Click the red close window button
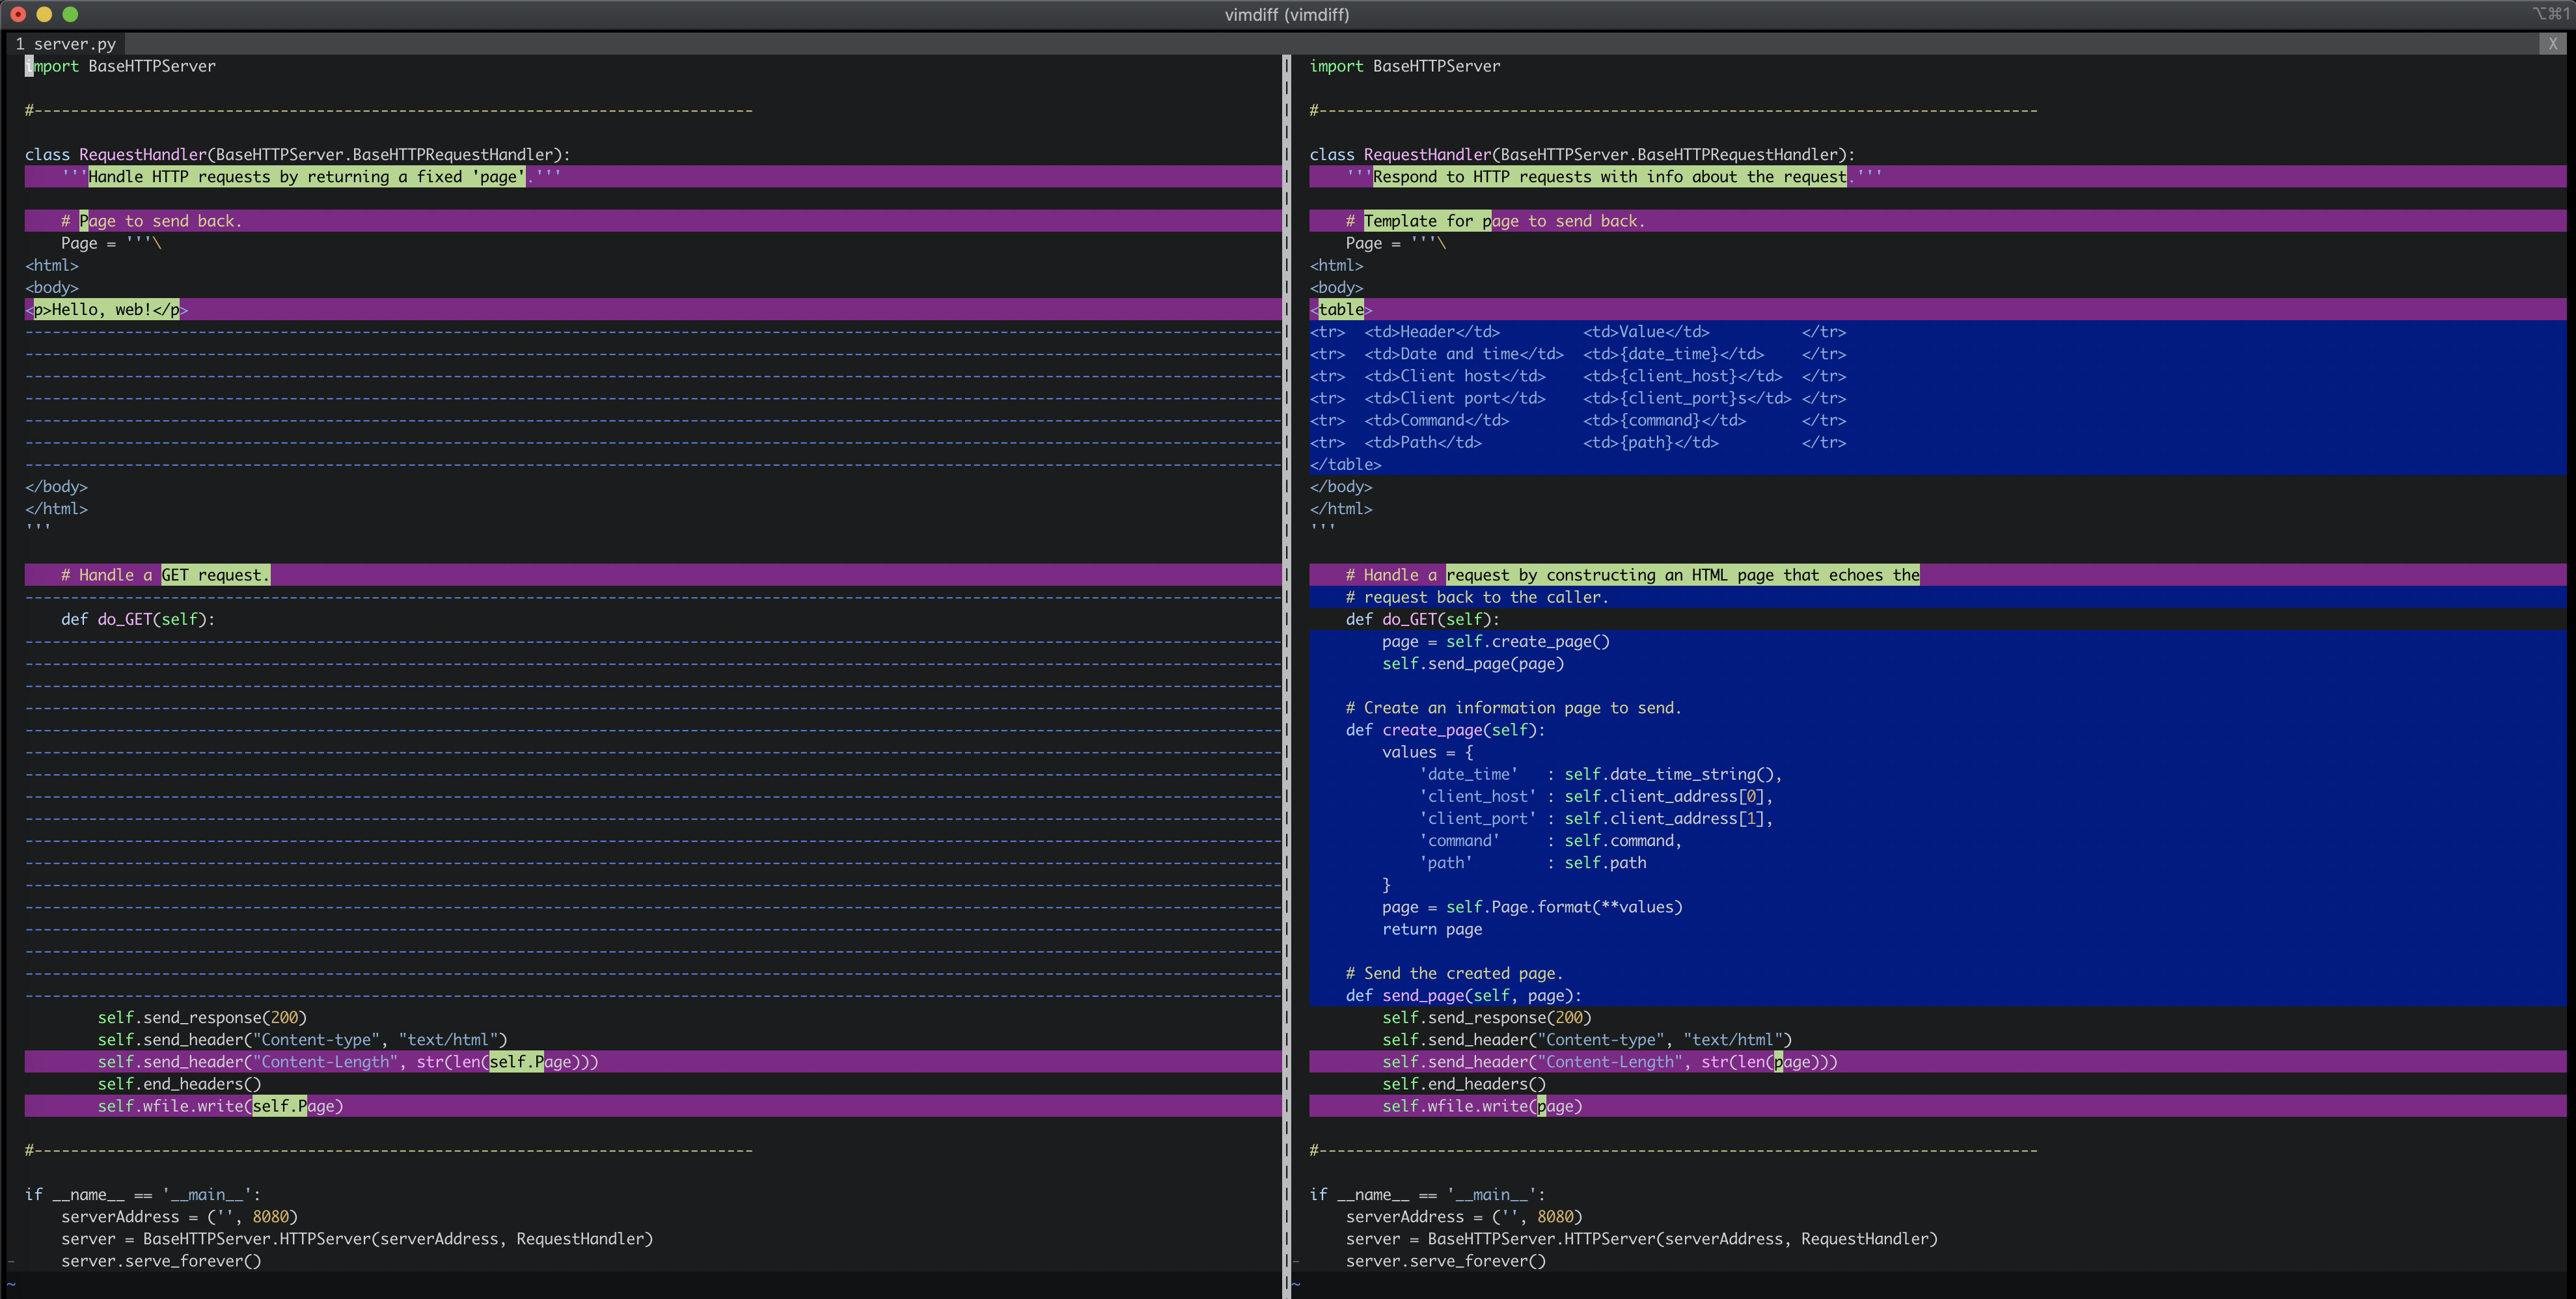The image size is (2576, 1299). click(18, 14)
